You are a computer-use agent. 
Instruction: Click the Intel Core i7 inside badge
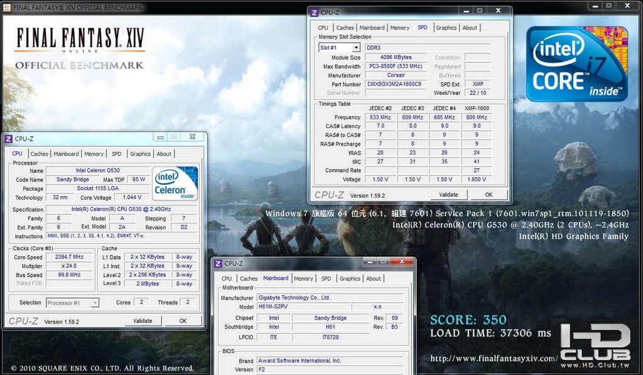click(x=577, y=64)
